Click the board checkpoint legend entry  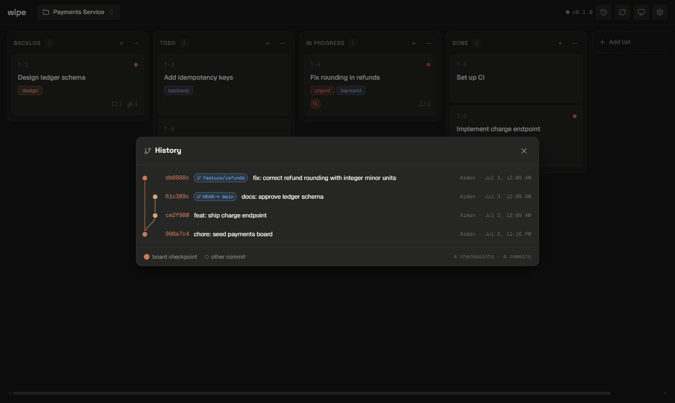(x=171, y=257)
